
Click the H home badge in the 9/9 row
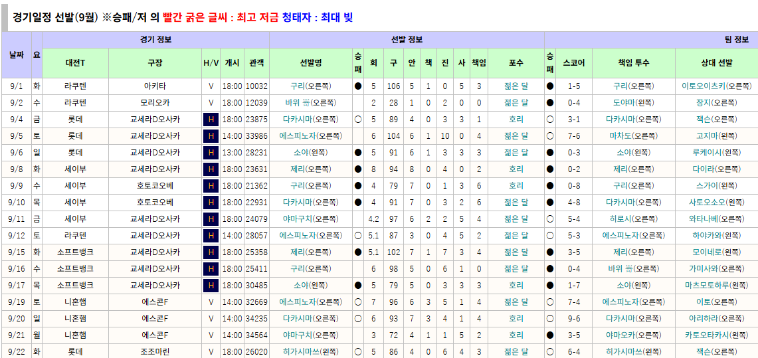[211, 186]
